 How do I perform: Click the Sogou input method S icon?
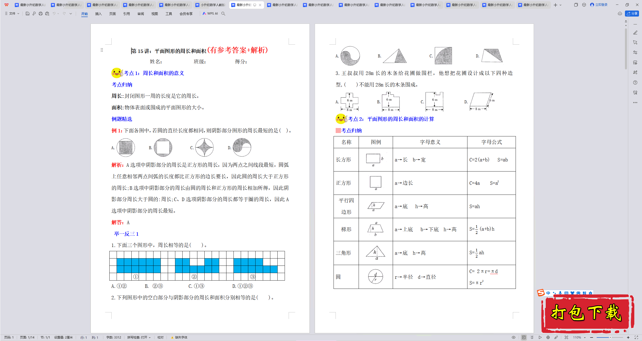click(541, 293)
